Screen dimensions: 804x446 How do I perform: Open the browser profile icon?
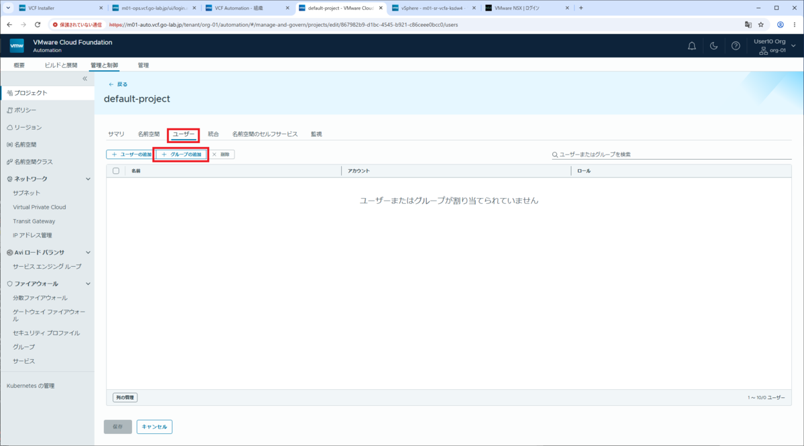[781, 24]
